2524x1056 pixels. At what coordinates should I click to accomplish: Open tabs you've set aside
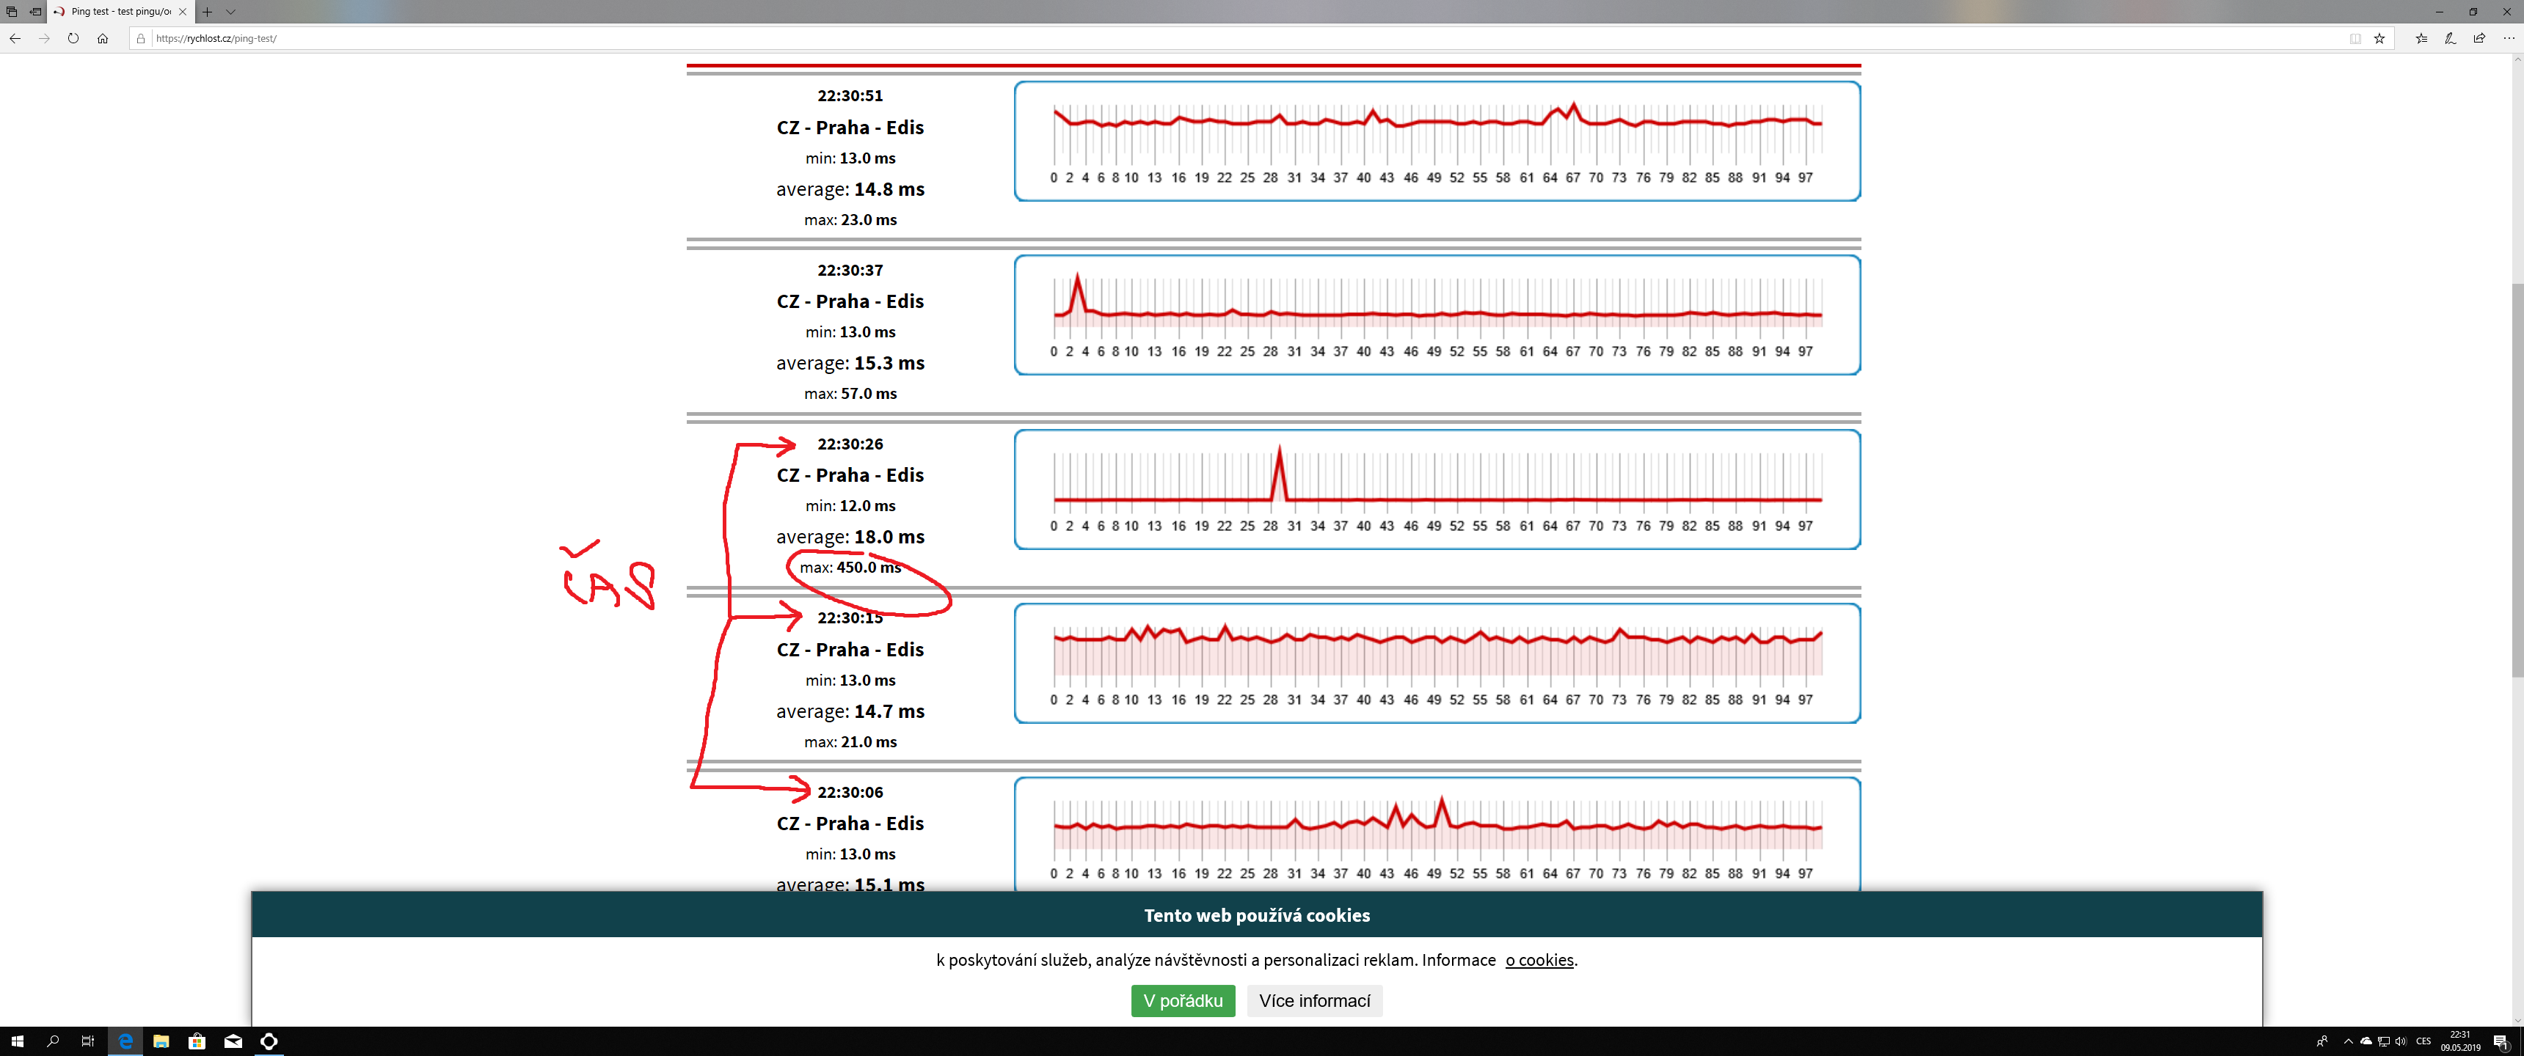point(12,12)
